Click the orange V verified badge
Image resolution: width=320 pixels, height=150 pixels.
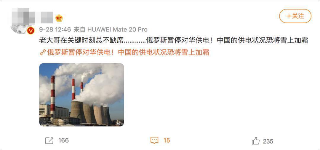pyautogui.click(x=31, y=31)
